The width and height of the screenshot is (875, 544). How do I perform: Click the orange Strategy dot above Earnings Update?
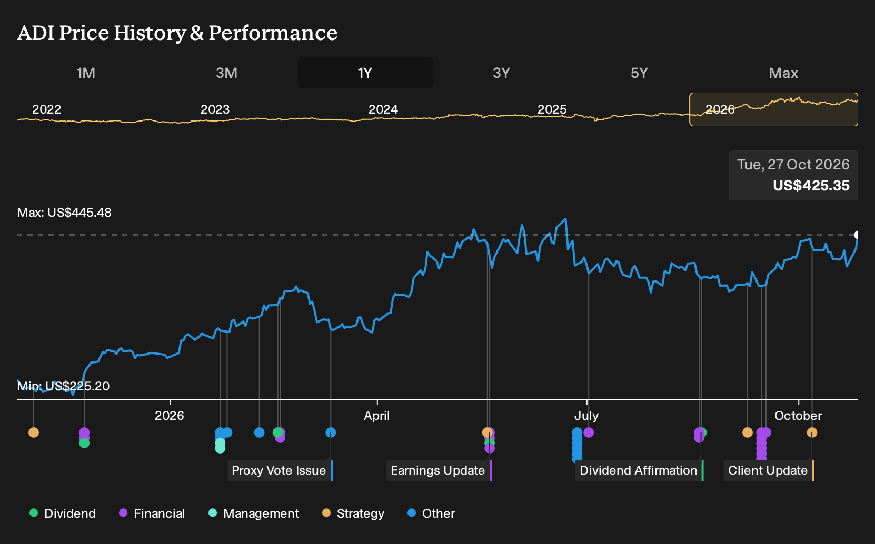click(x=486, y=432)
